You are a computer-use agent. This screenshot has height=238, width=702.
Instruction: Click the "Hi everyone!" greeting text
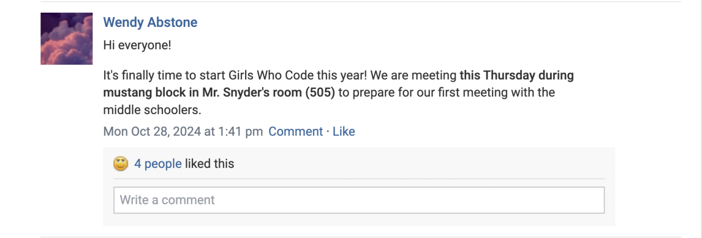tap(137, 45)
